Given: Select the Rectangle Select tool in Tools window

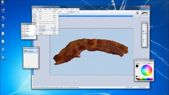Looking at the screenshot, I should coord(143,25).
